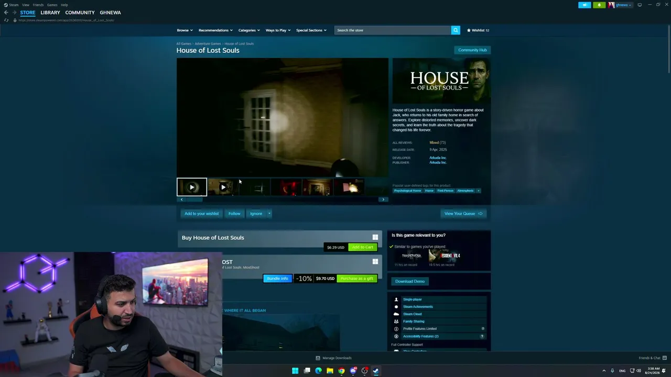Screen dimensions: 671x377
Task: Reload the store page
Action: (x=6, y=20)
